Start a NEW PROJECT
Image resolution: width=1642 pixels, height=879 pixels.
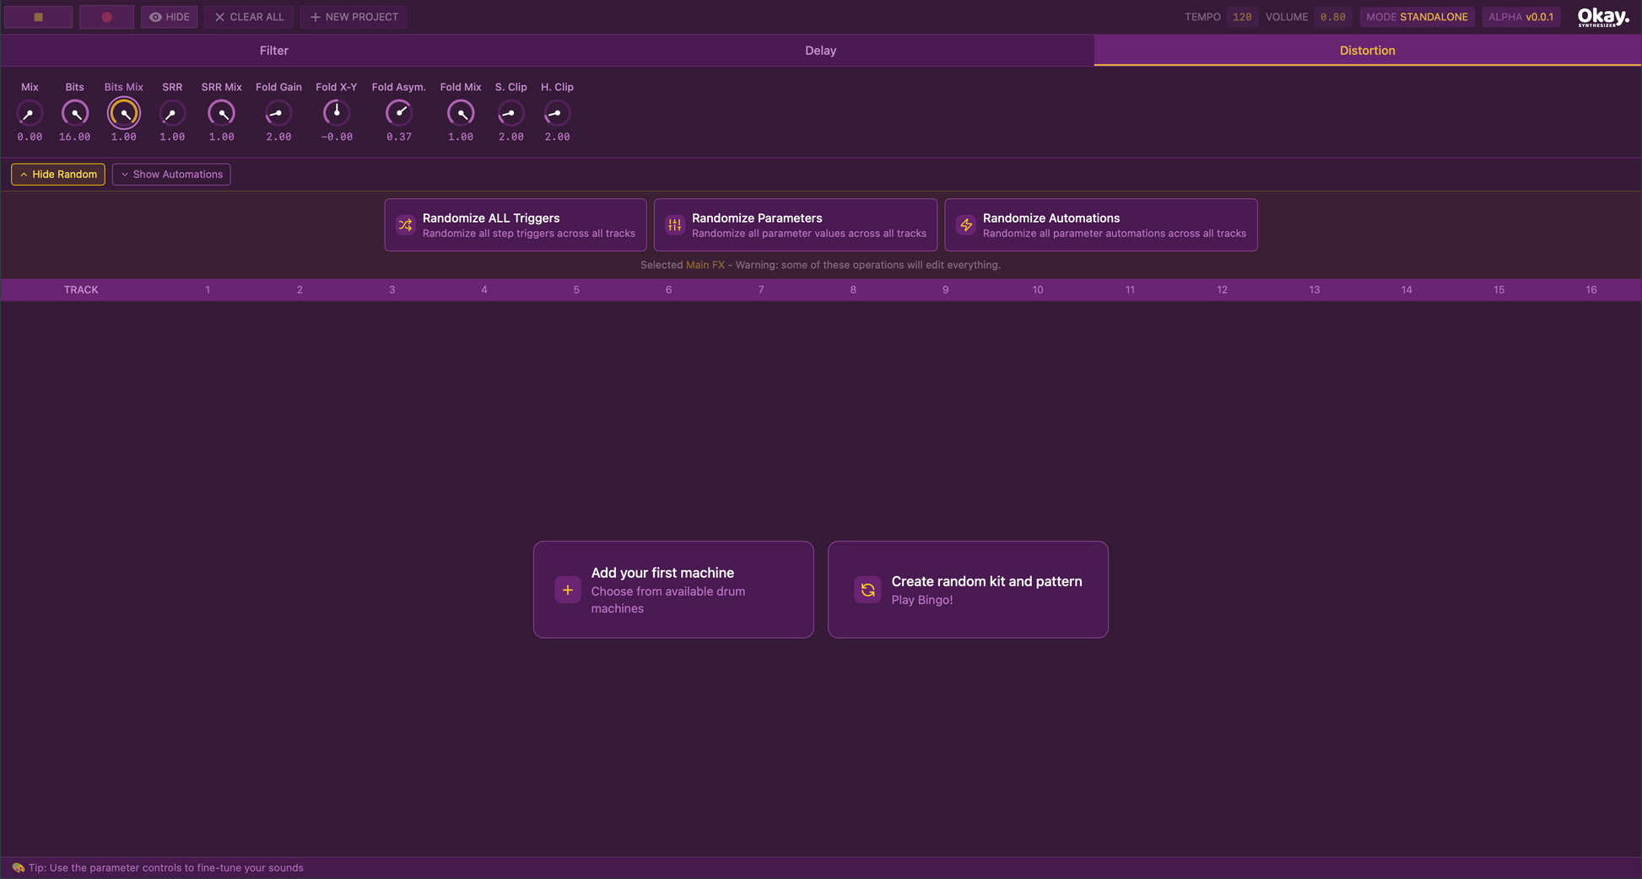point(354,17)
